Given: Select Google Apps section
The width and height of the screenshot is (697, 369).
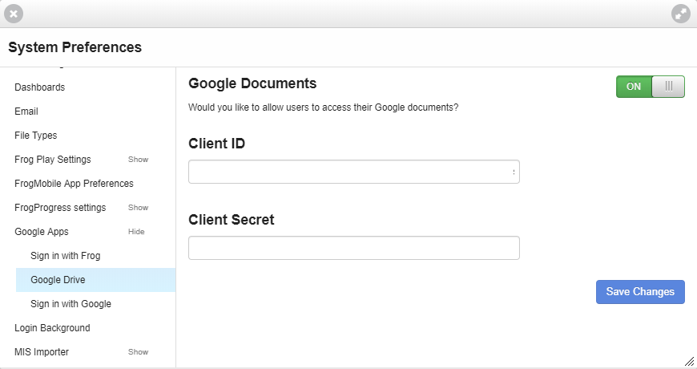Looking at the screenshot, I should (42, 232).
